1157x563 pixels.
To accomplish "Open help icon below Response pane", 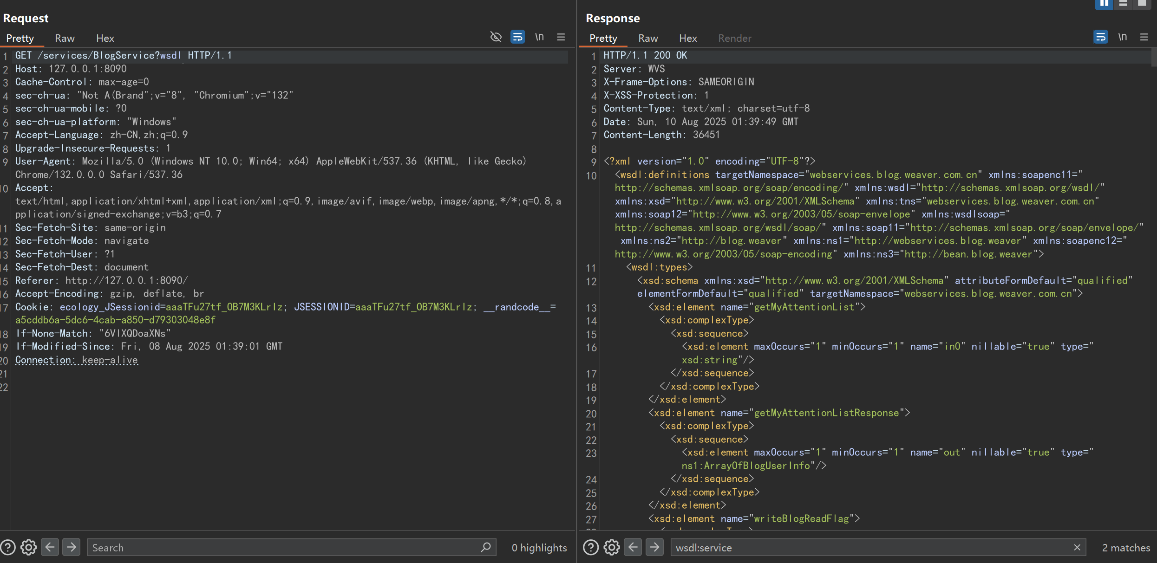I will point(590,547).
